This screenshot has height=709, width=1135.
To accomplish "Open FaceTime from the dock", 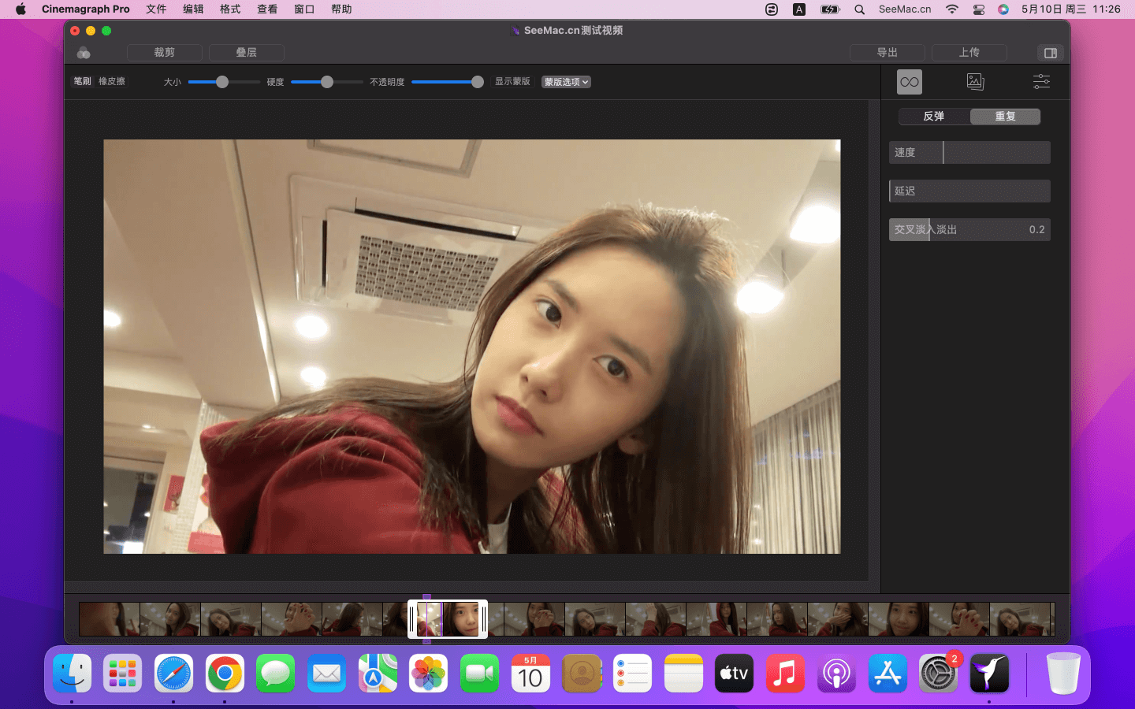I will [479, 674].
